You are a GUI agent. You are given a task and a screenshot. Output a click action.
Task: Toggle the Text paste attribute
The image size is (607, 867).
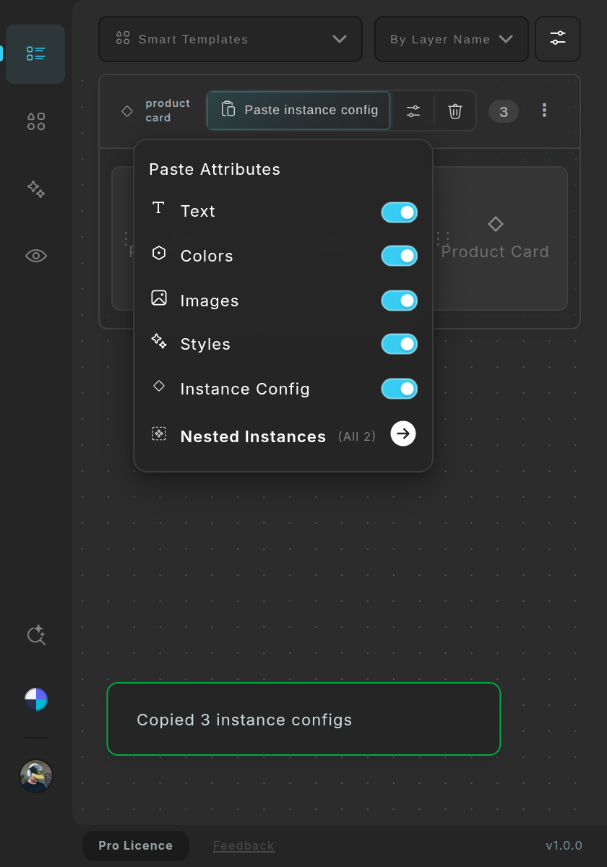pyautogui.click(x=400, y=212)
